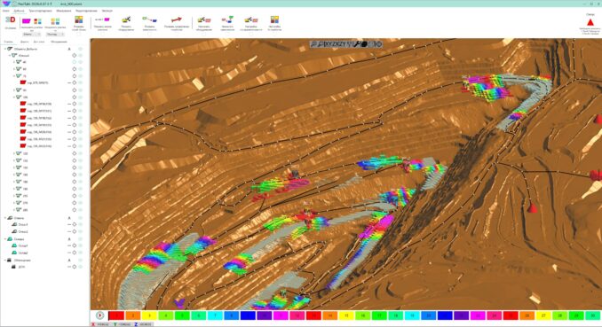
Task: Click the X coordinate indicator in status bar
Action: [x=99, y=324]
